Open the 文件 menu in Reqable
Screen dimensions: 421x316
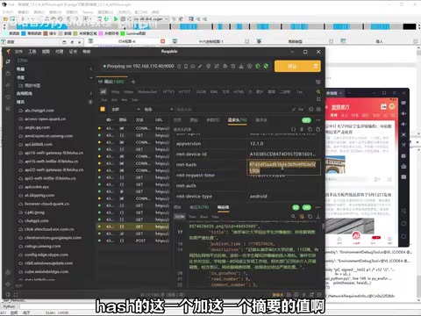[18, 52]
